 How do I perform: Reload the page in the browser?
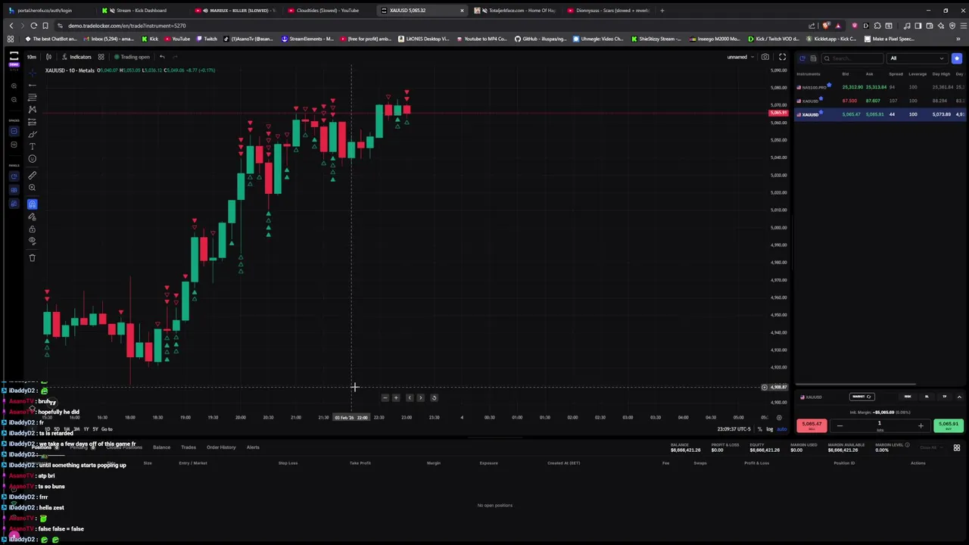(33, 26)
